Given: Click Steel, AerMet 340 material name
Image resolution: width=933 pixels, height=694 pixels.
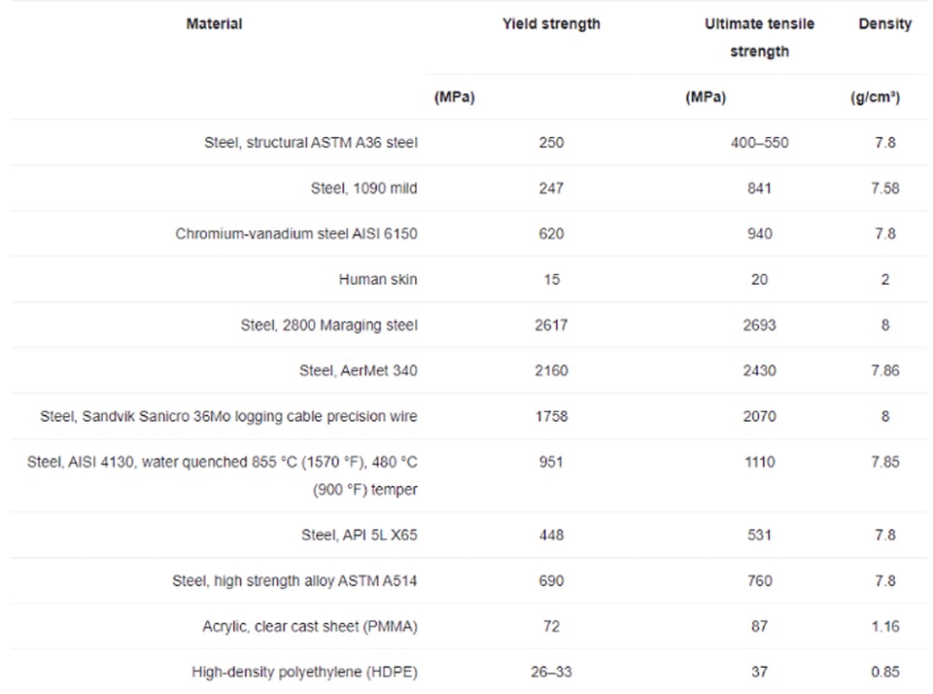Looking at the screenshot, I should point(359,370).
